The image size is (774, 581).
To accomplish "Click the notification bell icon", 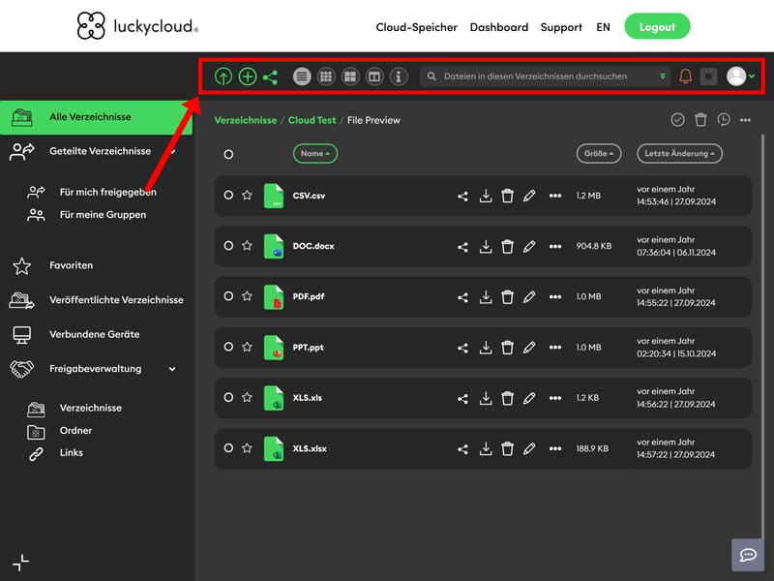I will click(685, 76).
